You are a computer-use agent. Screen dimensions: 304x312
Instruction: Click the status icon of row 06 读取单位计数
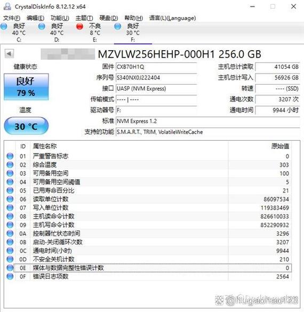pos(10,199)
